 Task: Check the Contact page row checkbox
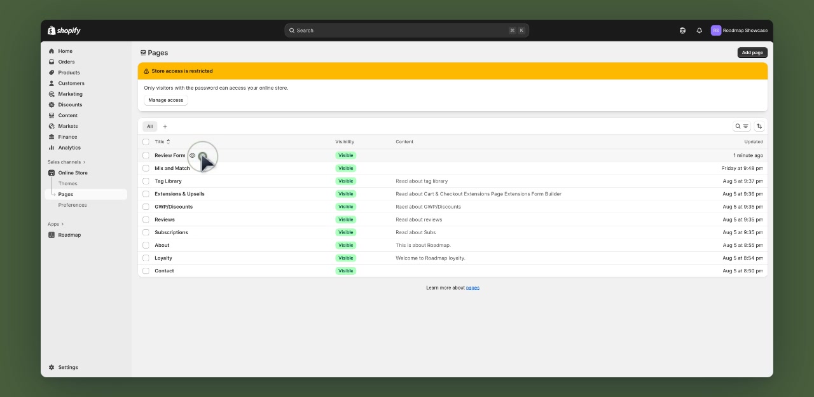pos(146,270)
